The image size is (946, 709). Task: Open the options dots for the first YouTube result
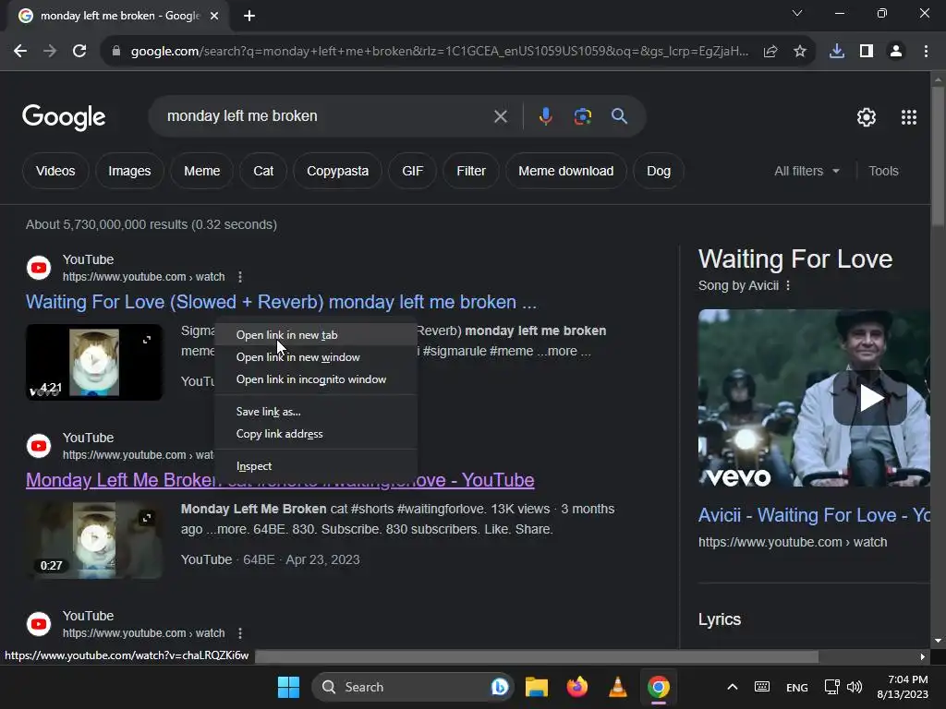click(240, 277)
